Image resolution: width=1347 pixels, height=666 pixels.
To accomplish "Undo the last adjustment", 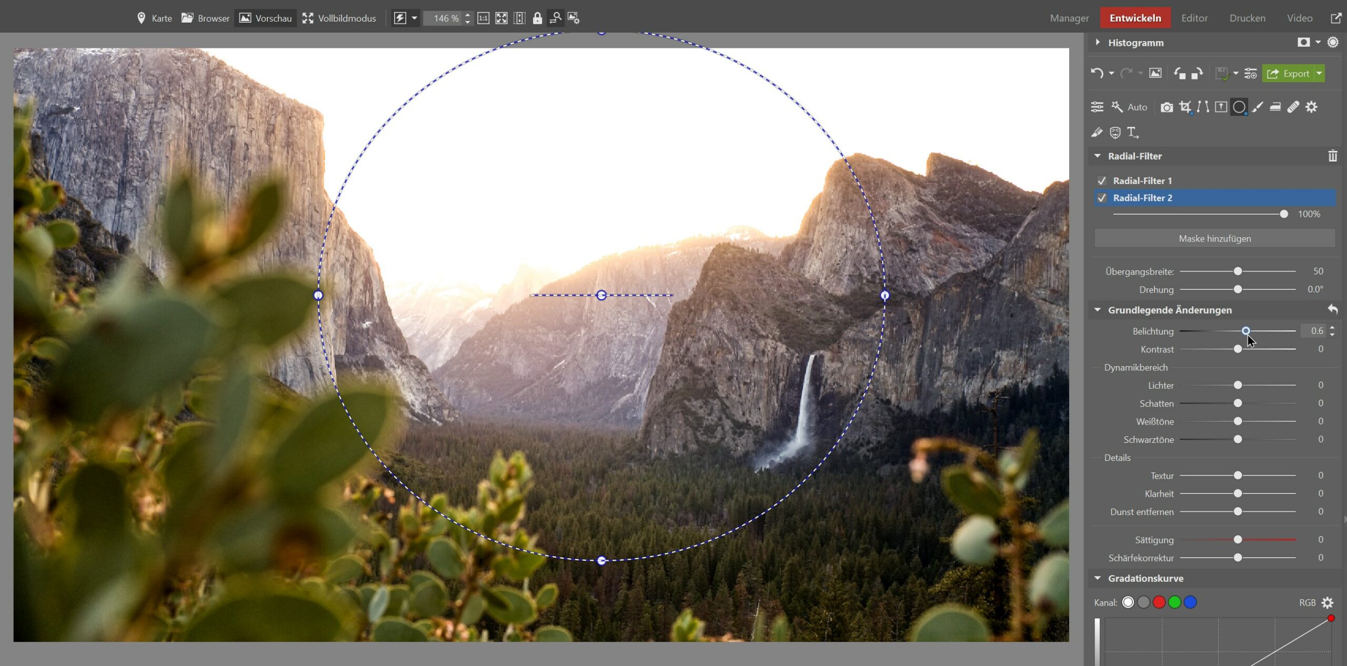I will pyautogui.click(x=1097, y=74).
